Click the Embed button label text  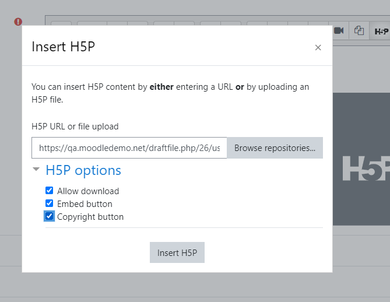point(85,204)
